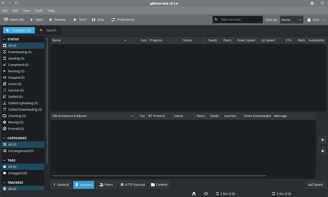Screen dimensions: 328x197
Task: Click the Content tab button
Action: (x=159, y=185)
